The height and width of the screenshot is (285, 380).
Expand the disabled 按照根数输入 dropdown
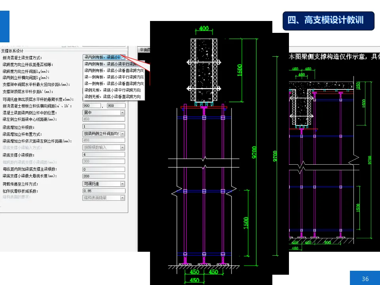[x=123, y=147]
